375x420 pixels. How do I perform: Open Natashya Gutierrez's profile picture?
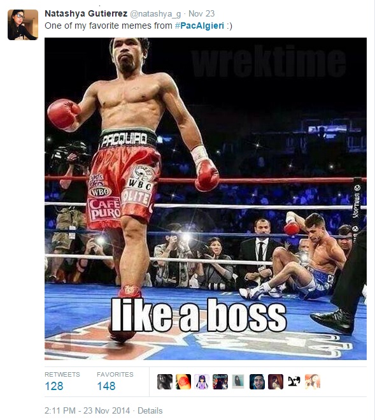click(23, 25)
